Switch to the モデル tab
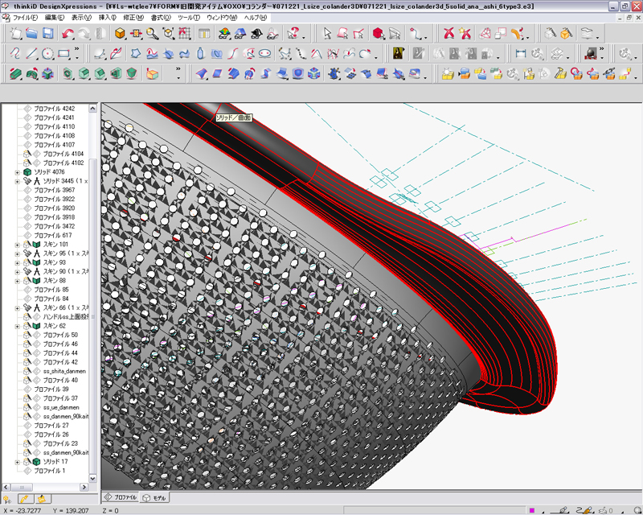This screenshot has height=515, width=643. pos(155,498)
